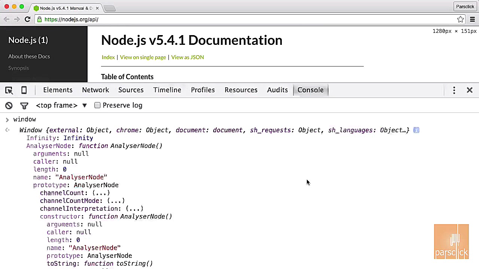Click the green secure lock icon
This screenshot has height=269, width=479.
[x=40, y=19]
